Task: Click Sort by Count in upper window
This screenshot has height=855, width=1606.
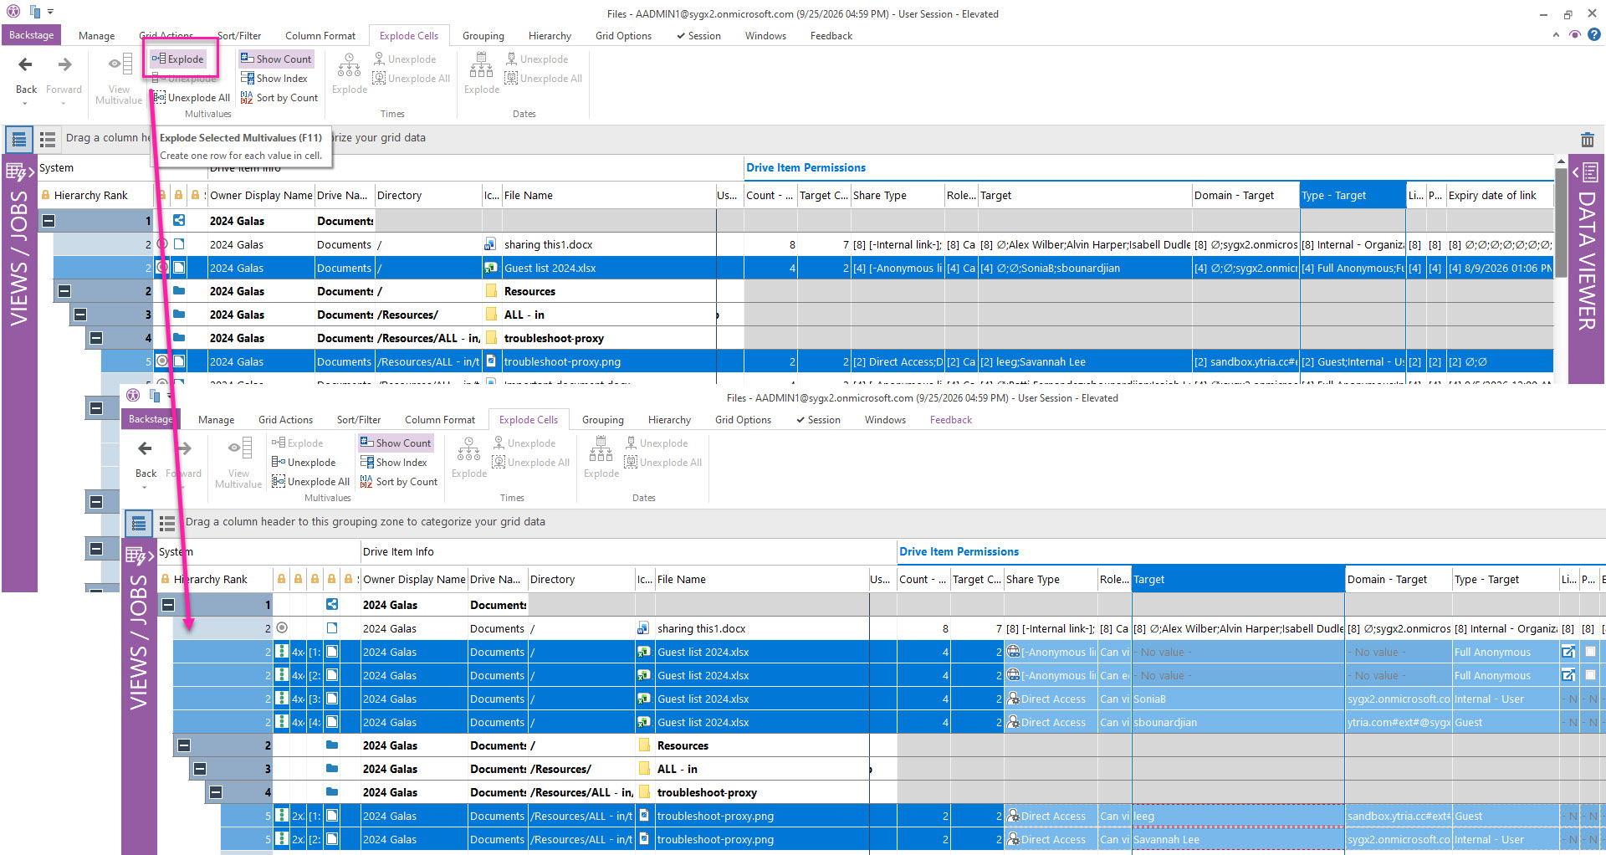Action: pos(279,98)
